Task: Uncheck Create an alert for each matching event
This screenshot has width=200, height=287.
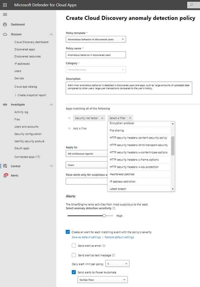Action: tap(68, 232)
